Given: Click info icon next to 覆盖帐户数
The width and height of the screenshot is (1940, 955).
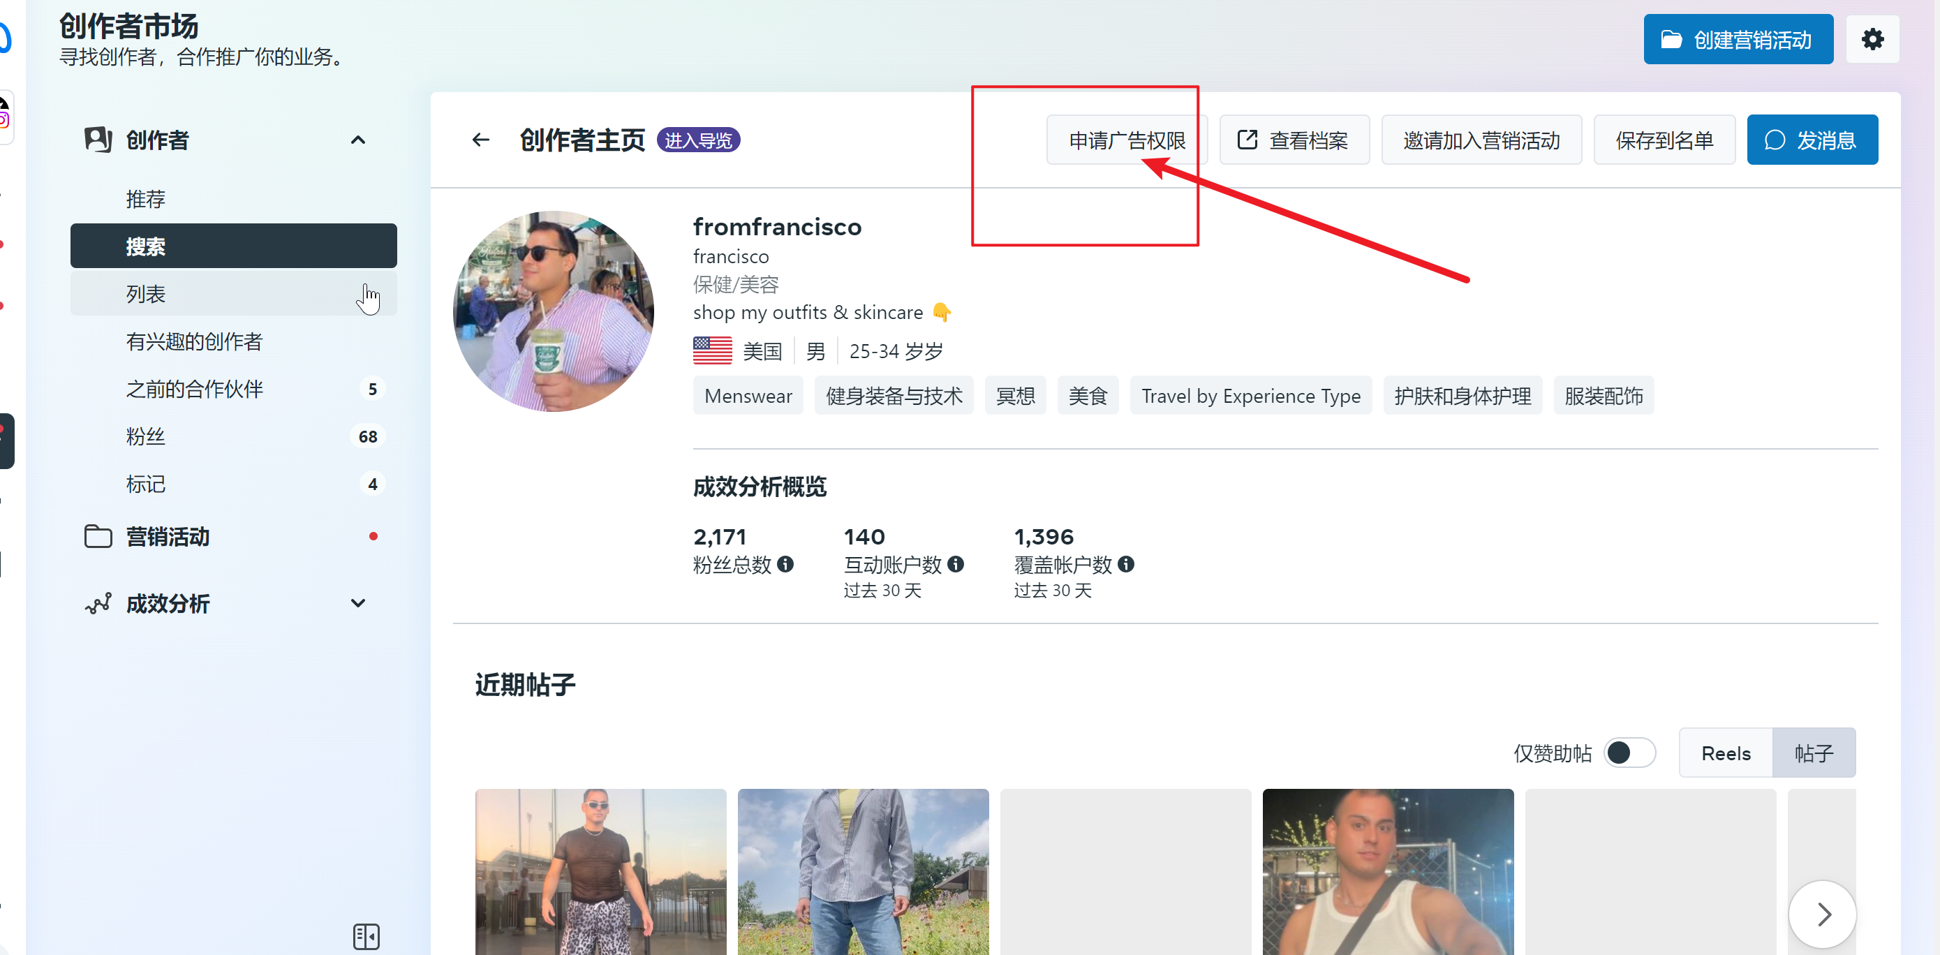Looking at the screenshot, I should (1126, 564).
